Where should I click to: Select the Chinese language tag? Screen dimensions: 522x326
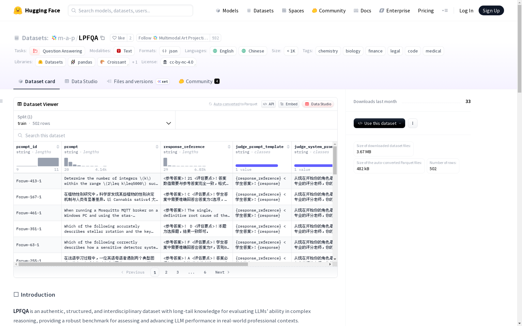(x=253, y=51)
